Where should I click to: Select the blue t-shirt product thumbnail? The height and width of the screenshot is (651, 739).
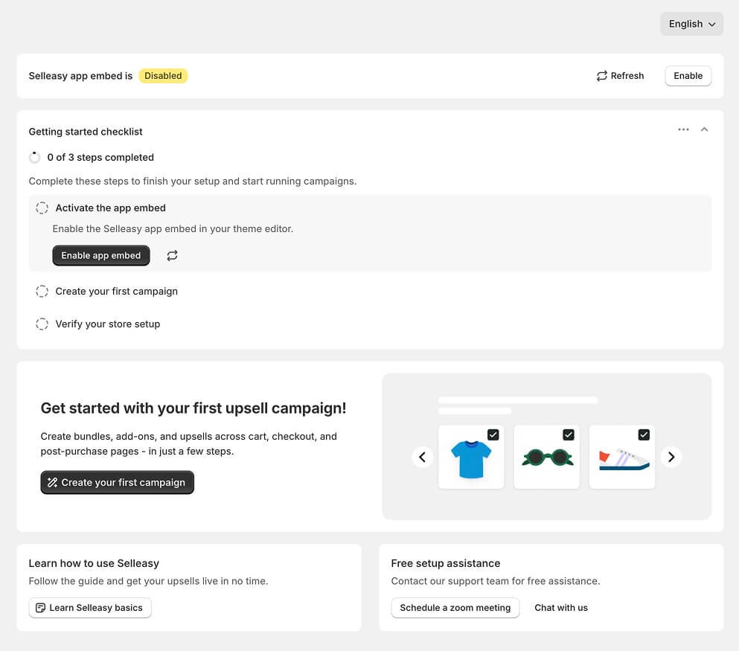(x=471, y=457)
